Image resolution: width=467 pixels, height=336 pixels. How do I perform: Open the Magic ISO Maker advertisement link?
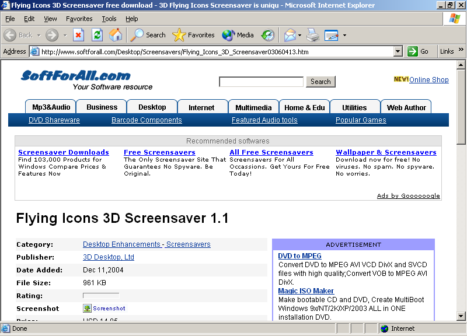306,290
